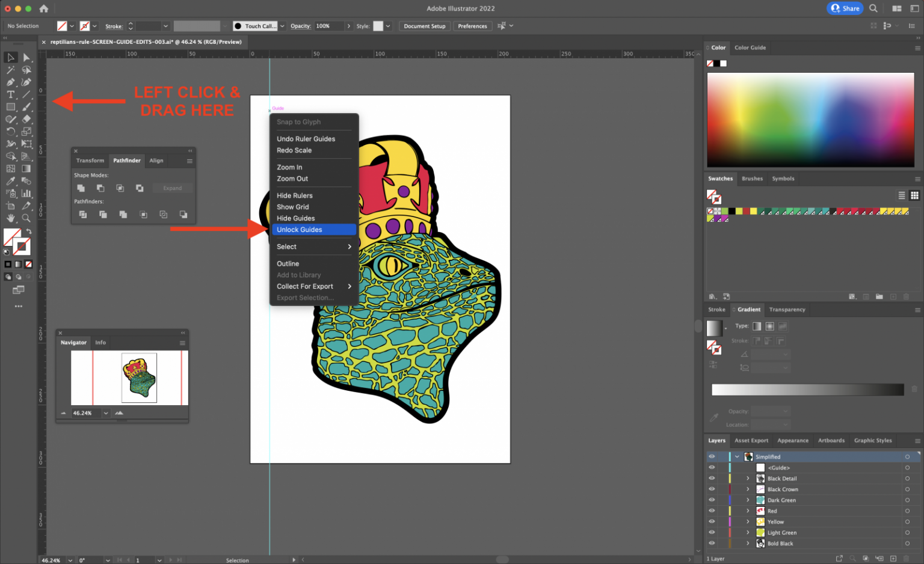
Task: Open a new layer with the Create New Layer icon
Action: click(893, 558)
